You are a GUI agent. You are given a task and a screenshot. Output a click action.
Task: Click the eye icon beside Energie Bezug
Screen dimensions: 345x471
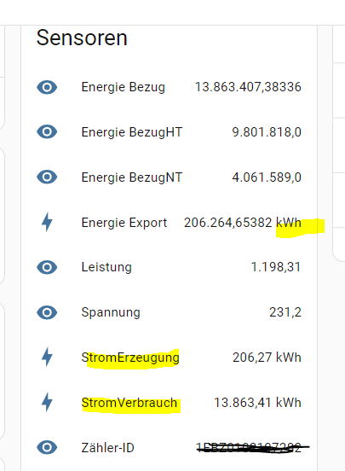(x=47, y=87)
